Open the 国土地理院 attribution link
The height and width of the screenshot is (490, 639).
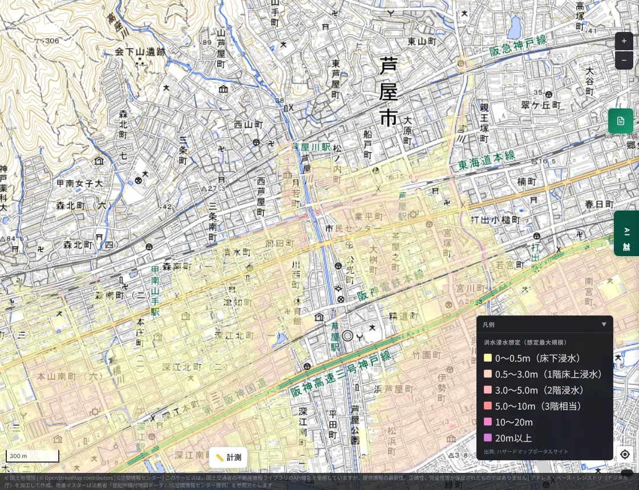pyautogui.click(x=22, y=478)
